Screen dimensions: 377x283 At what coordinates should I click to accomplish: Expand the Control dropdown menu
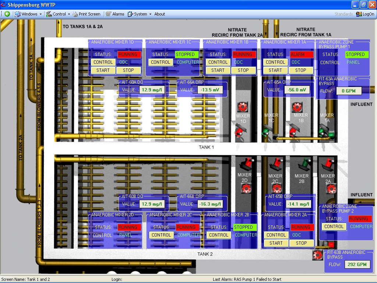tap(58, 14)
